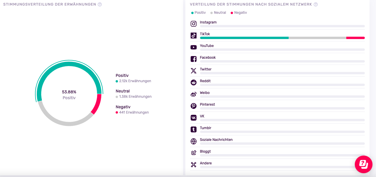This screenshot has height=177, width=376.
Task: Open help for Verteilung nach sozialem Netzwerk
Action: click(316, 4)
